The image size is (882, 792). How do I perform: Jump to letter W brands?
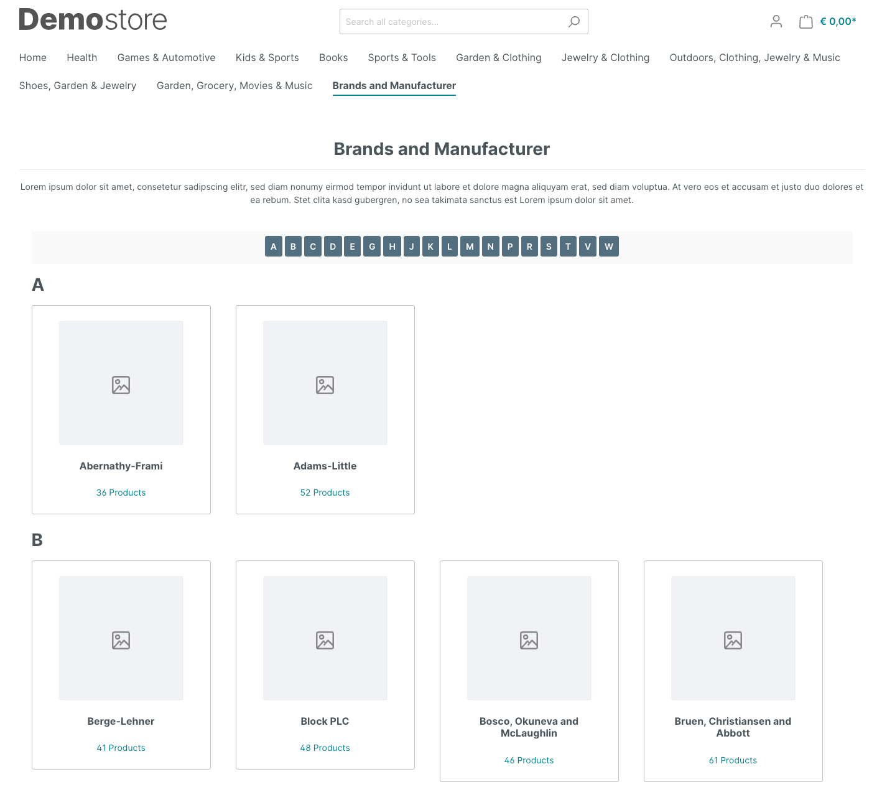(608, 247)
